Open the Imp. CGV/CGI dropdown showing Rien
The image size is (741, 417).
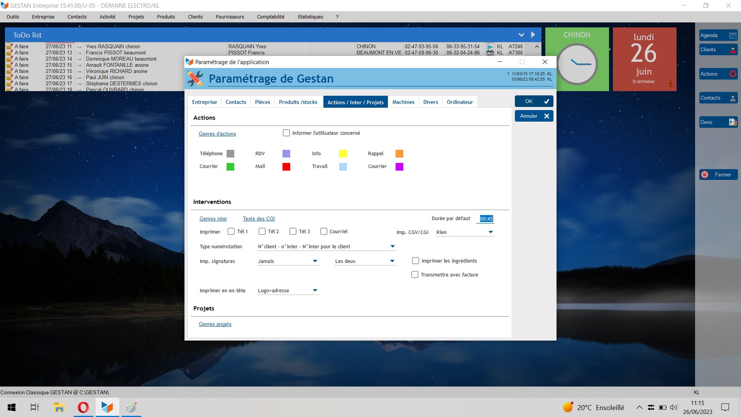click(491, 232)
